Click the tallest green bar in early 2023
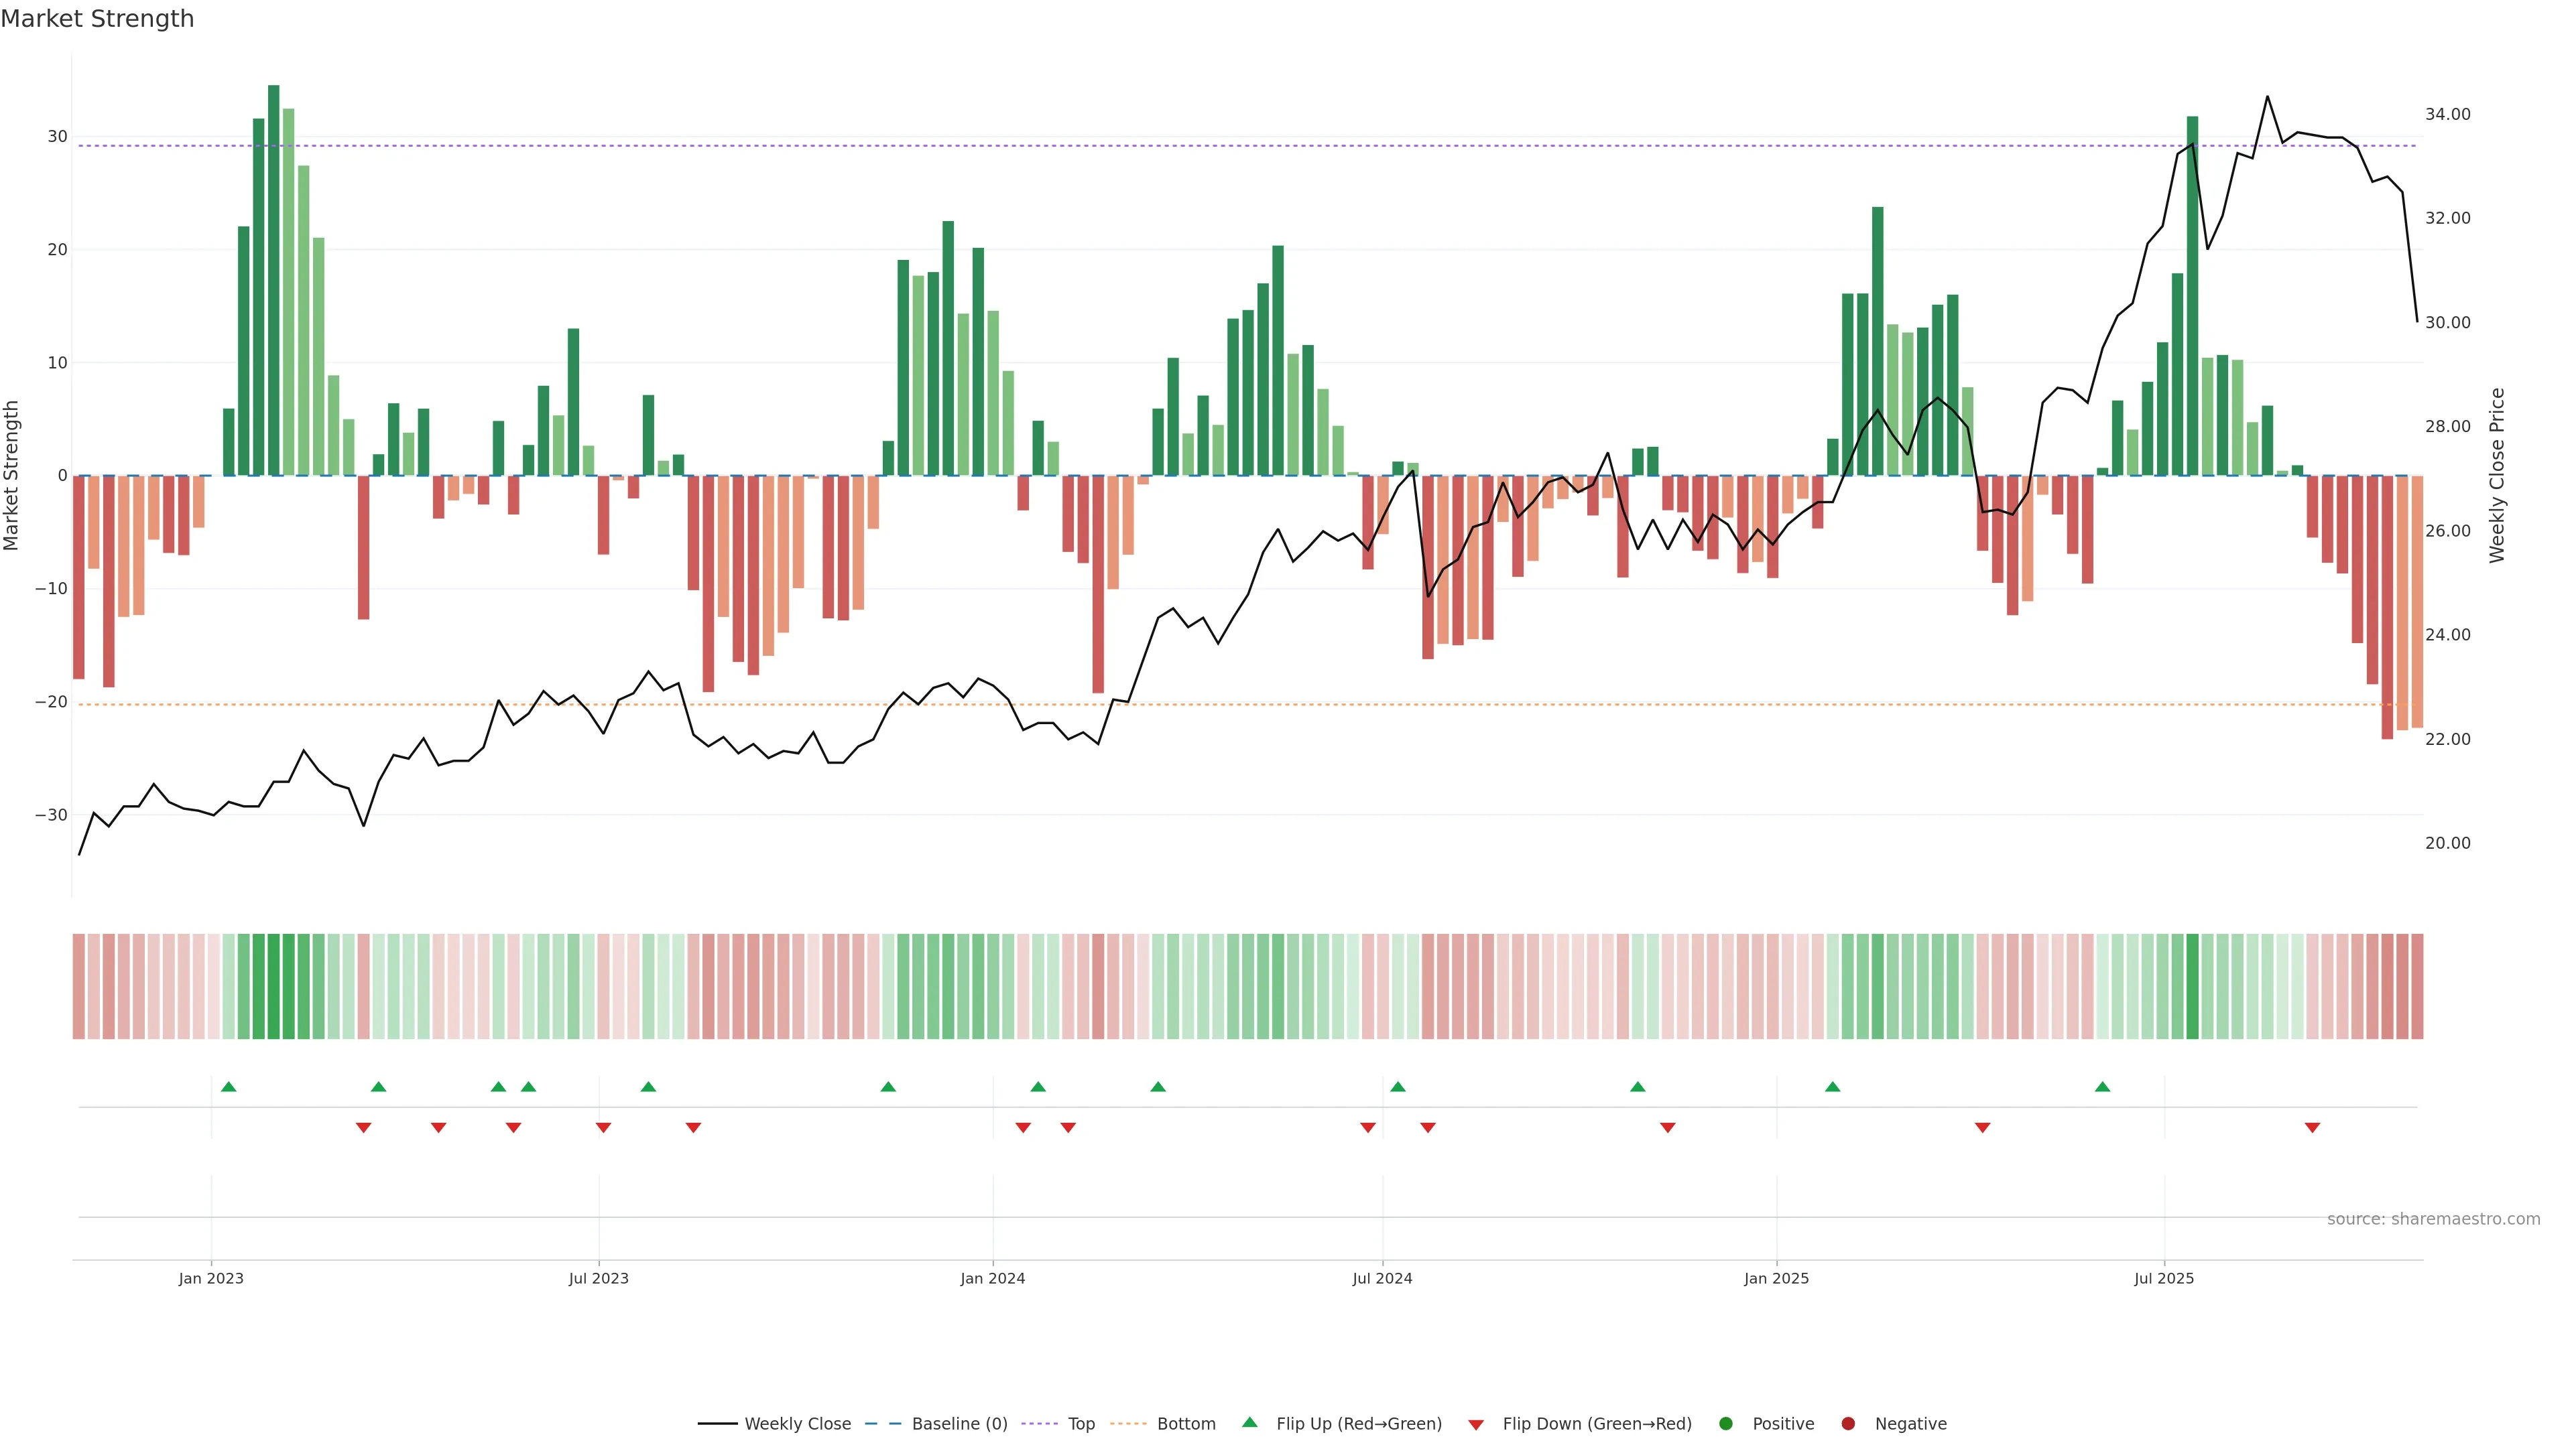2574x1447 pixels. coord(273,279)
